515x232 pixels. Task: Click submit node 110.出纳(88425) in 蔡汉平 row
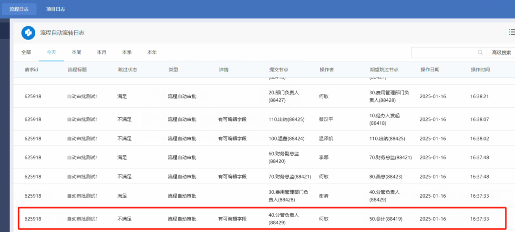coord(287,120)
